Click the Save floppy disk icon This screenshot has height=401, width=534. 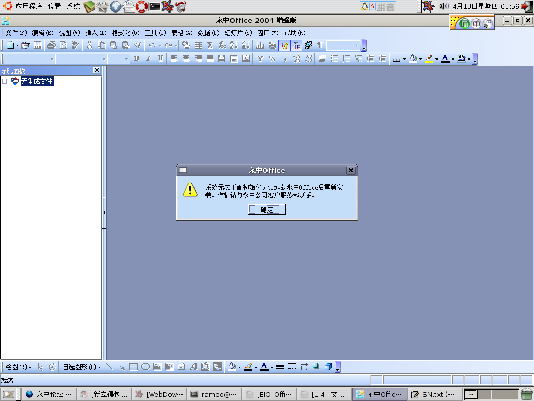click(38, 45)
